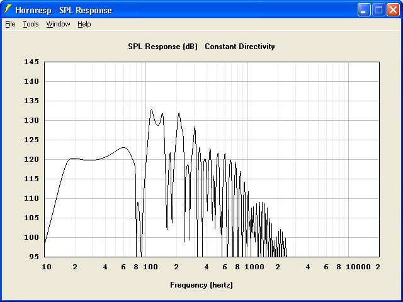
Task: Close the Hornresp SPL Response window
Action: [x=393, y=10]
